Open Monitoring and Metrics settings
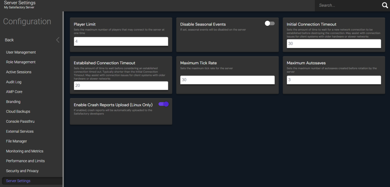Image resolution: width=390 pixels, height=187 pixels. 25,151
